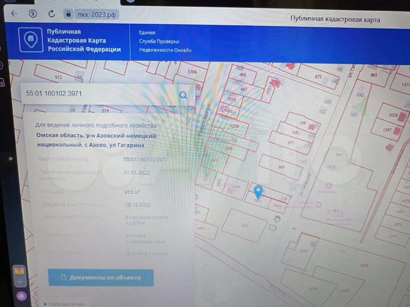Click the address text 'Омская область, р-н Азовский'
This screenshot has width=410, height=307.
[81, 136]
